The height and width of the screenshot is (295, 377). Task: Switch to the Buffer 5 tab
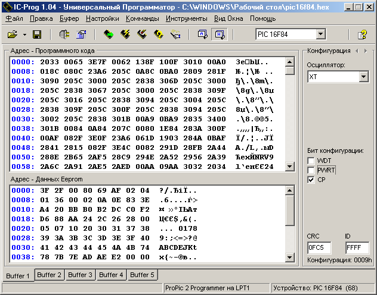[x=142, y=275]
